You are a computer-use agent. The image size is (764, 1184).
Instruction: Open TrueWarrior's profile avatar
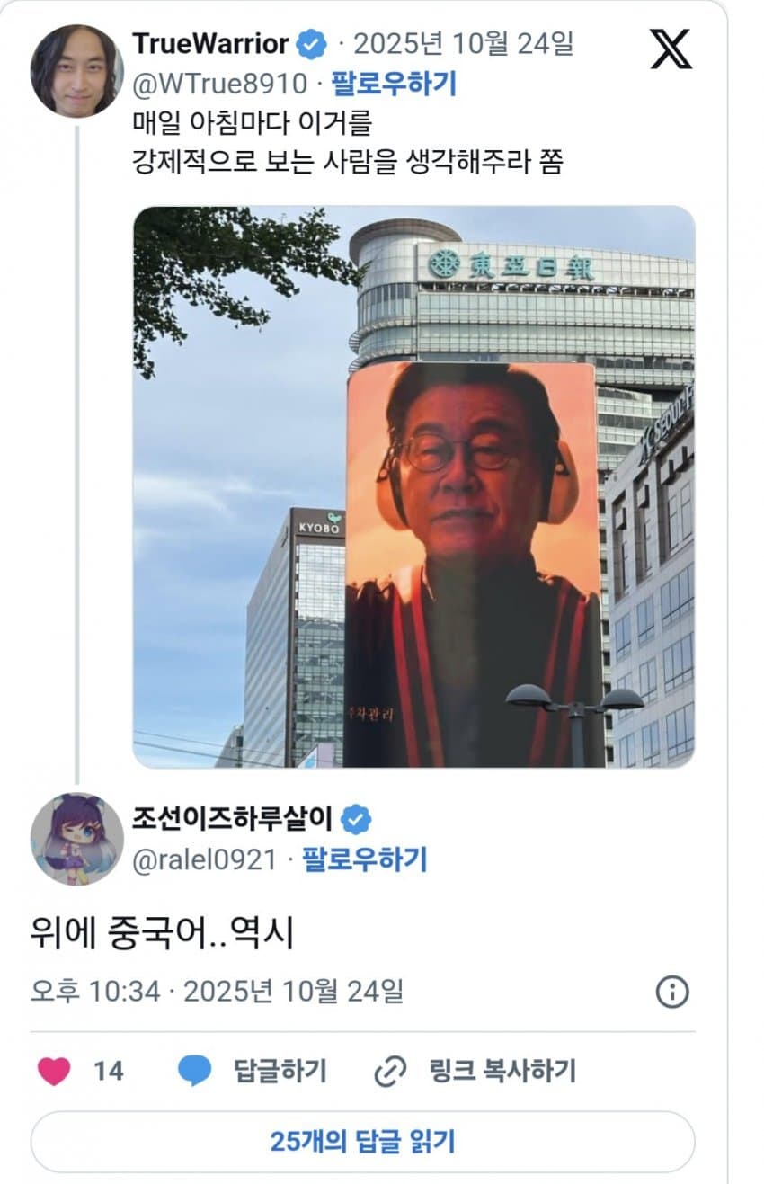(x=76, y=71)
